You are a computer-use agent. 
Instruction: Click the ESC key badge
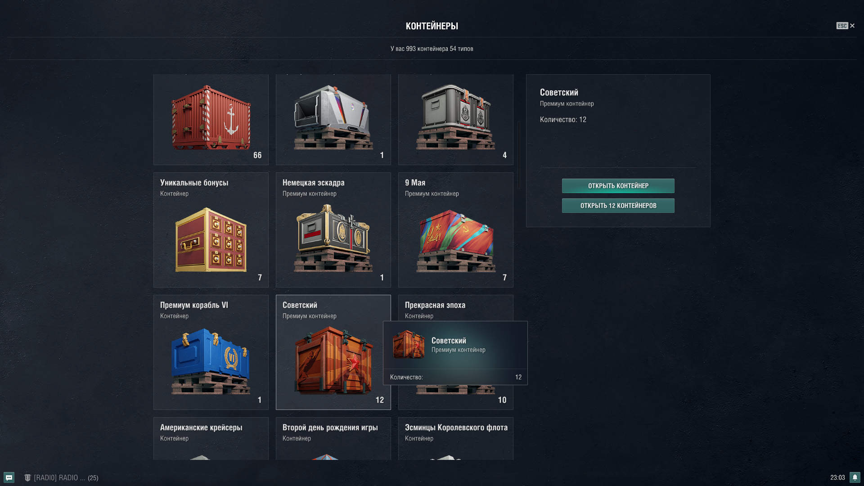click(842, 26)
